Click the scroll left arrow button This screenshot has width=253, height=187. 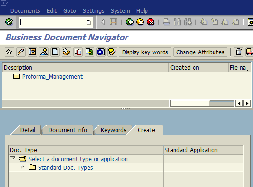coord(239,104)
